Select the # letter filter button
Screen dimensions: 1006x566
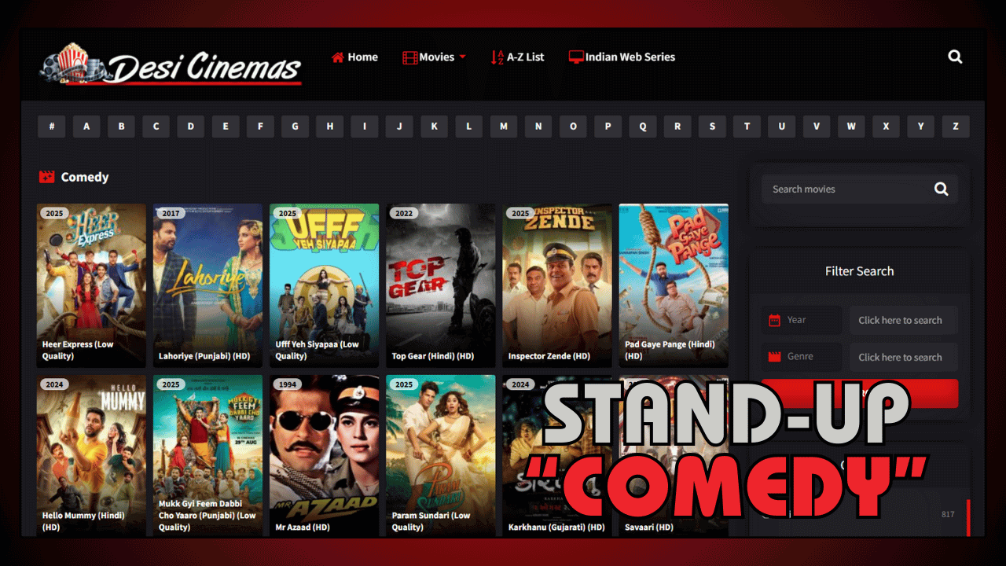coord(52,127)
